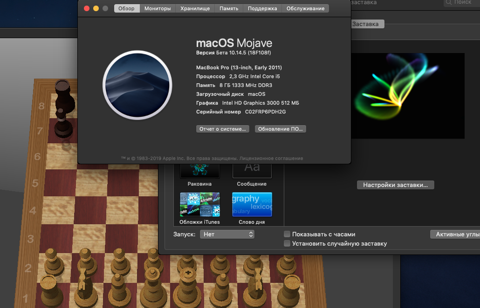480x308 pixels.
Task: Open the Мониторы tab
Action: (x=158, y=8)
